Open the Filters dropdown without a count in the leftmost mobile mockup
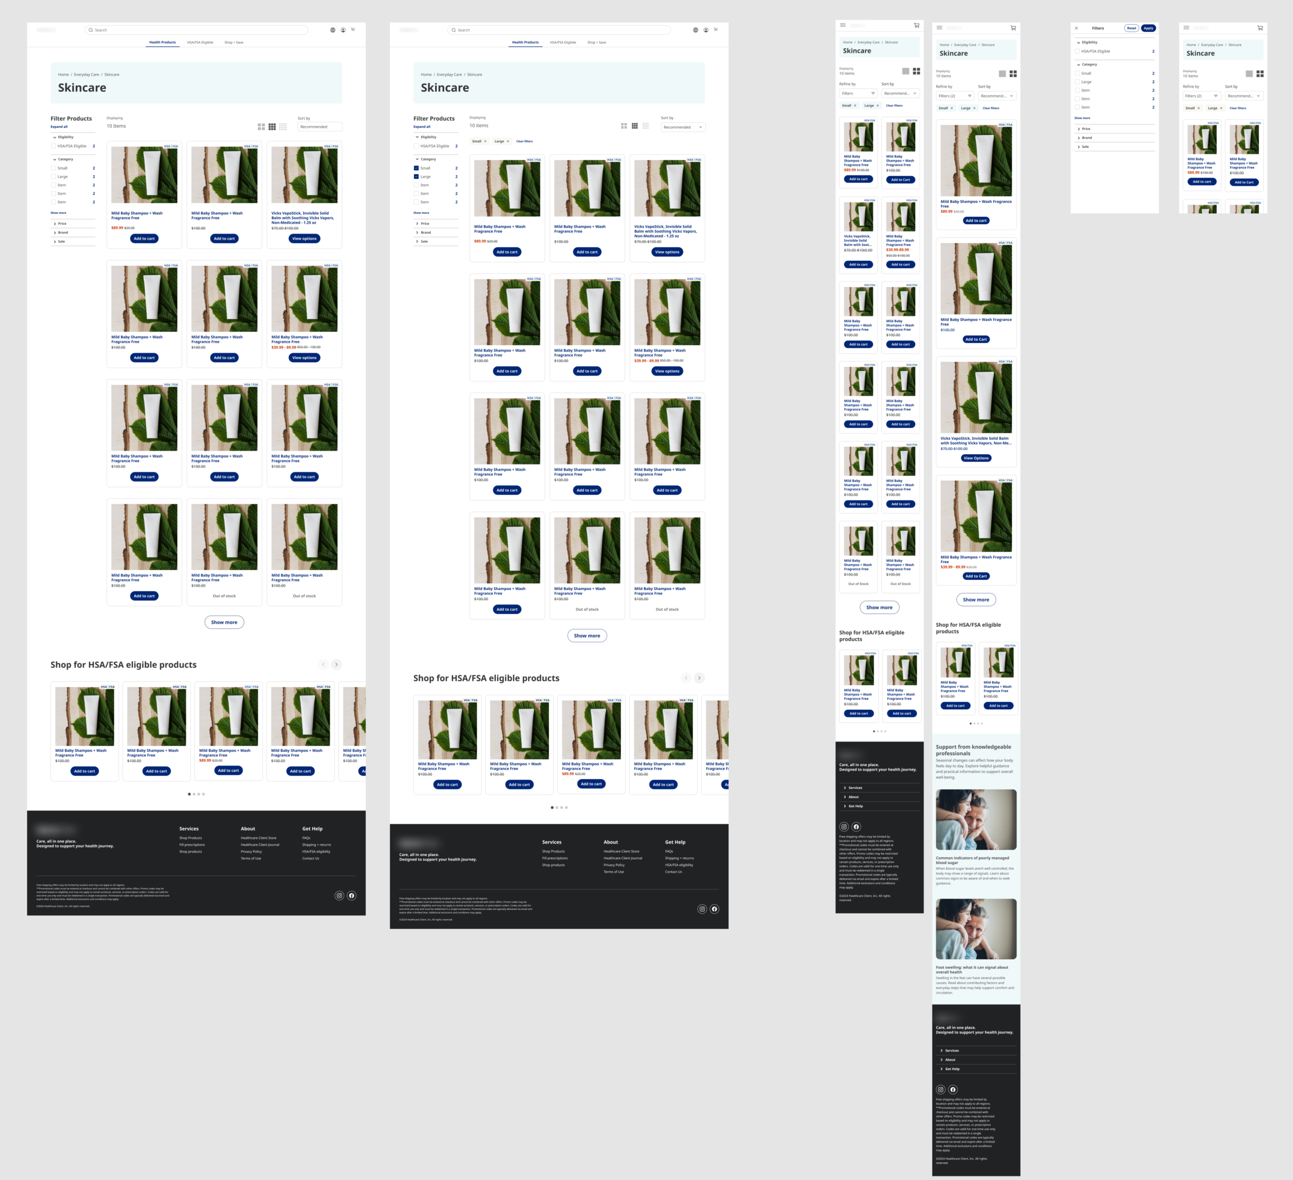1293x1180 pixels. [x=858, y=93]
